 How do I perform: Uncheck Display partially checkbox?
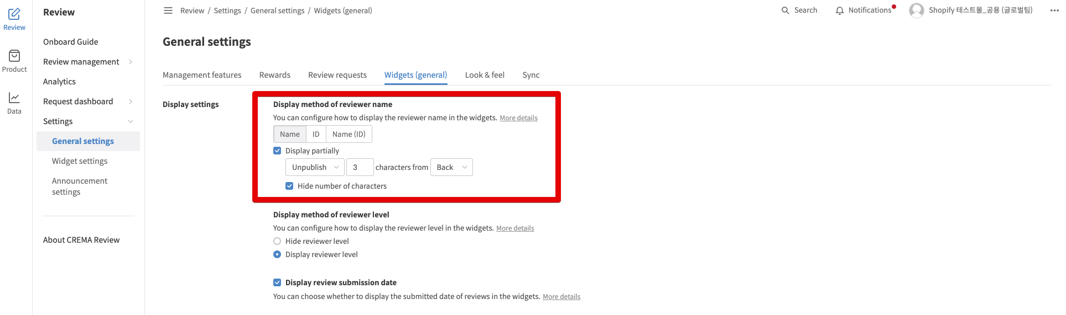tap(277, 151)
